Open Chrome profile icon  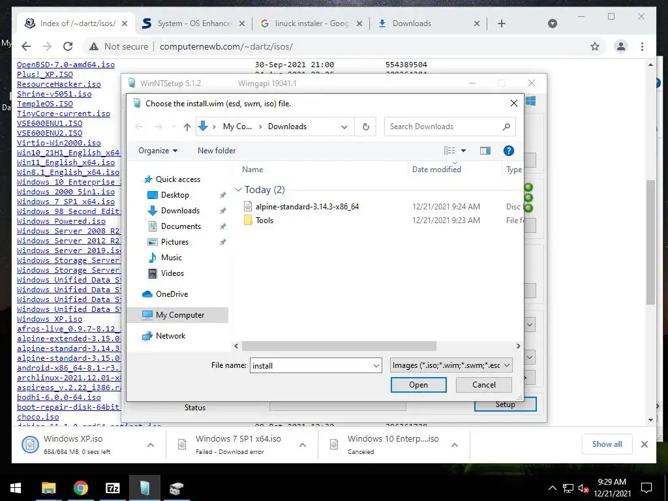621,46
